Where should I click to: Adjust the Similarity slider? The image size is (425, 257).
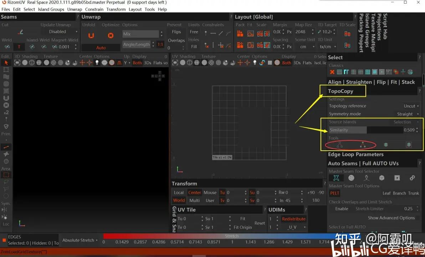(366, 130)
